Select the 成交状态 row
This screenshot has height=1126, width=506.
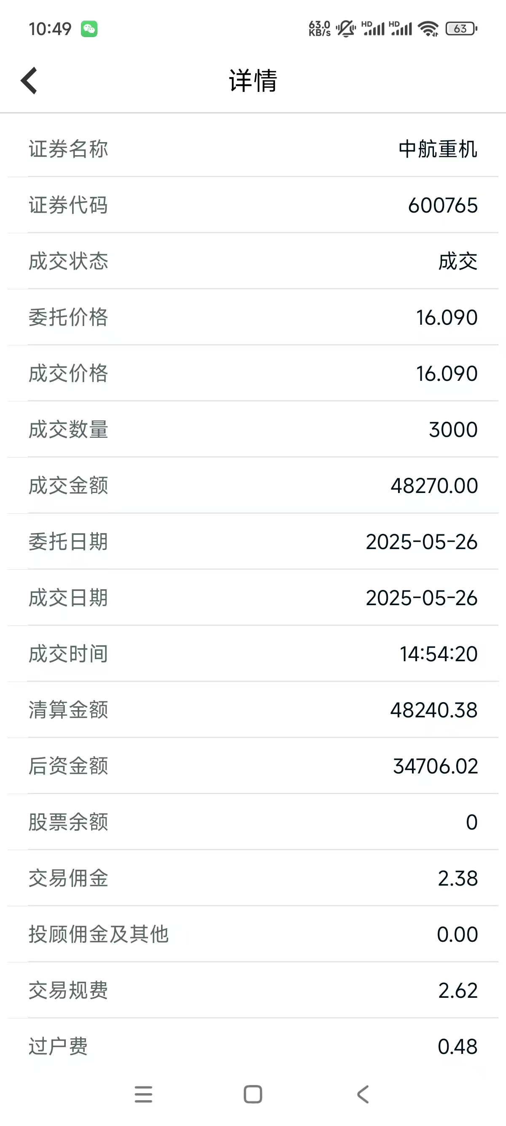253,261
